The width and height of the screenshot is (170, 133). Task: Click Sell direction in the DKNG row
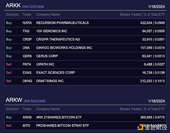9,81
